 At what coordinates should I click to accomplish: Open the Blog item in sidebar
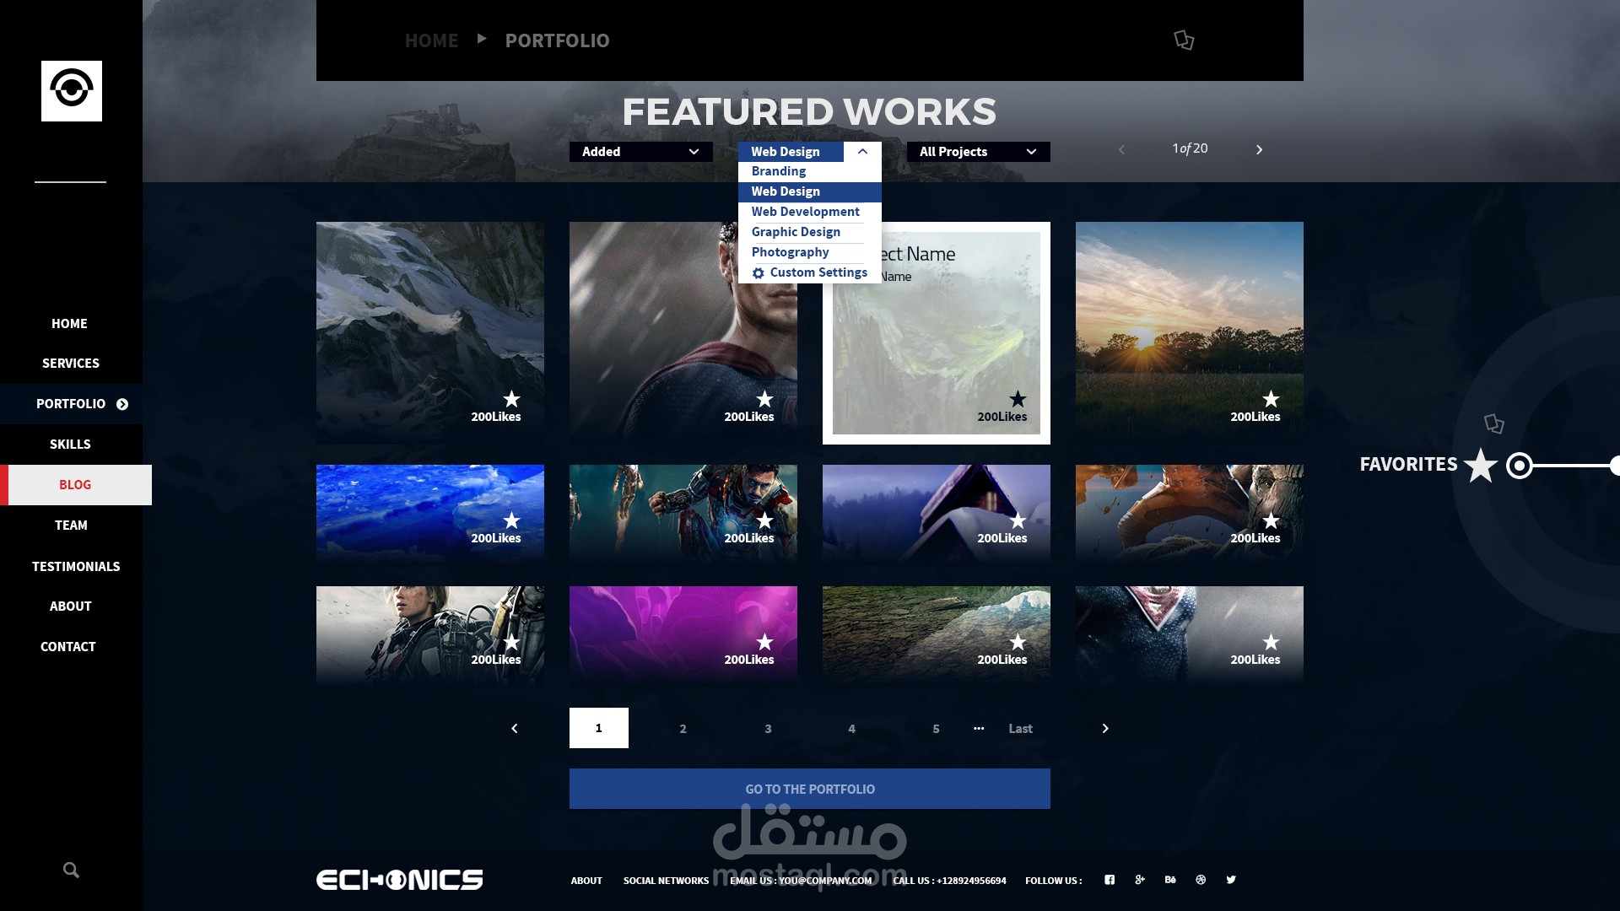[x=75, y=485]
